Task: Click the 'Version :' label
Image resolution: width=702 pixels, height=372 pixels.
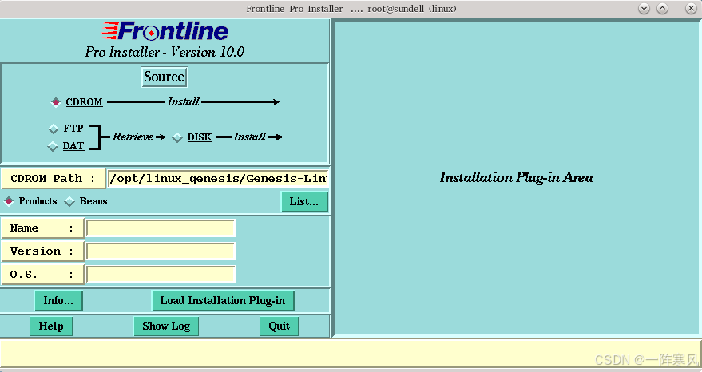Action: coord(42,251)
